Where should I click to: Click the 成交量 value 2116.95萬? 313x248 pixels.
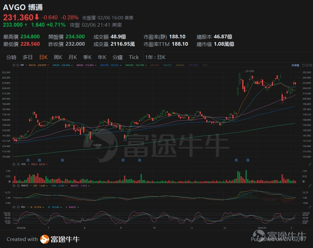pyautogui.click(x=123, y=44)
